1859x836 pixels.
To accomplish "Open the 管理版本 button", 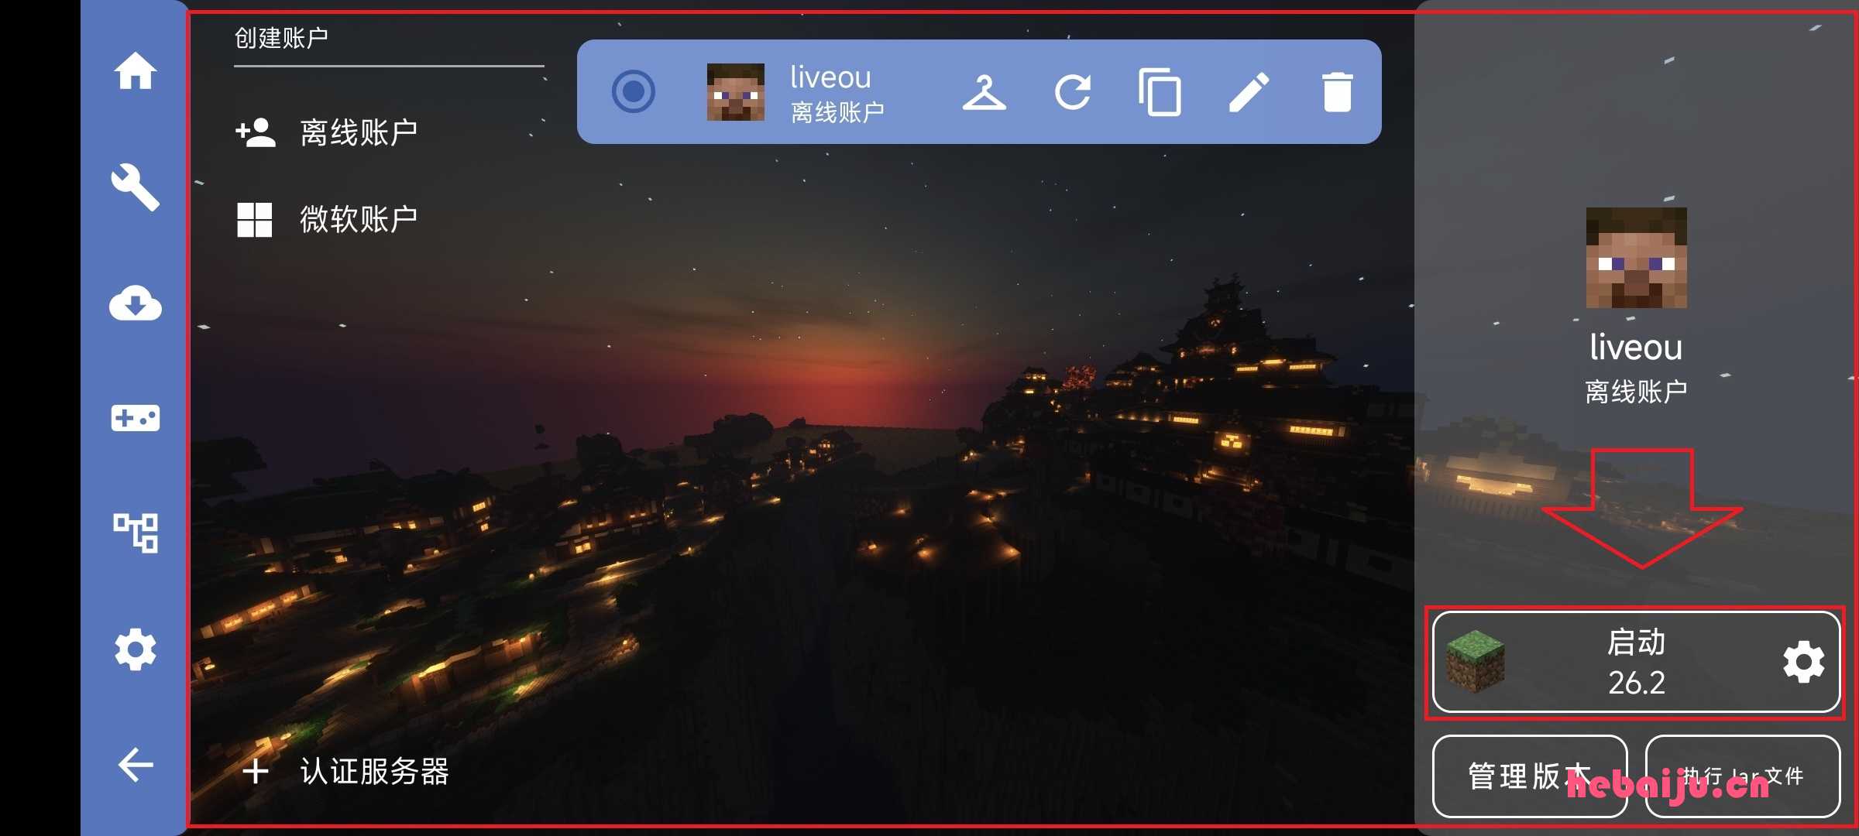I will pos(1530,776).
